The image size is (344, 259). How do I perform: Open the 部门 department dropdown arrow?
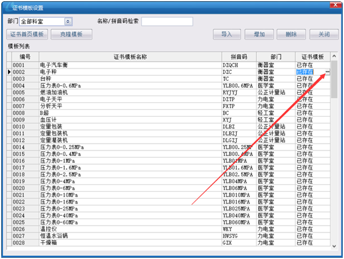click(68, 22)
